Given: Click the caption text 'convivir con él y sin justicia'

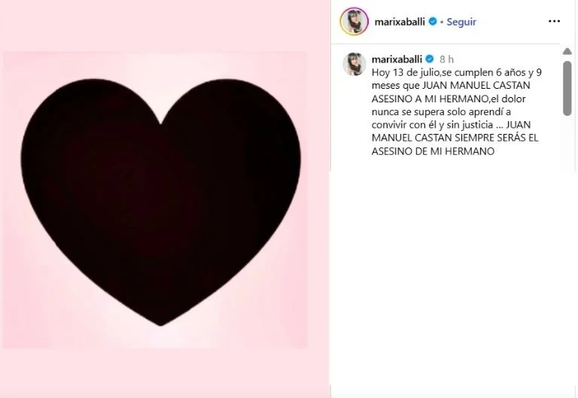Looking at the screenshot, I should 433,125.
